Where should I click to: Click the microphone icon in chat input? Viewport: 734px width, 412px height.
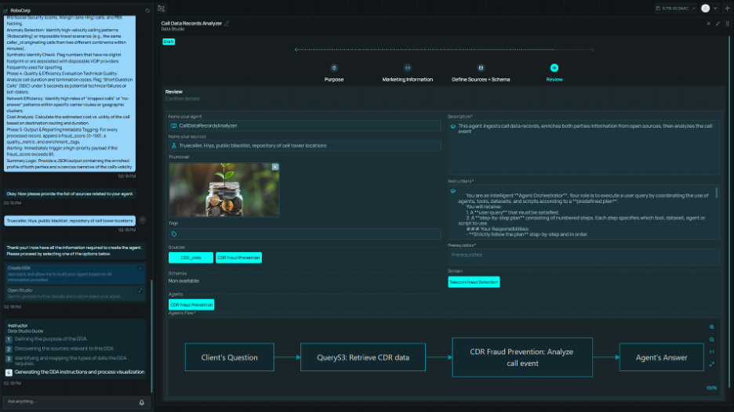coord(141,402)
